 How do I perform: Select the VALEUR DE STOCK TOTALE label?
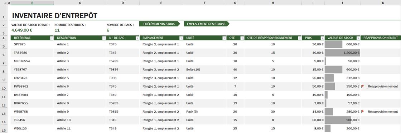[30, 25]
